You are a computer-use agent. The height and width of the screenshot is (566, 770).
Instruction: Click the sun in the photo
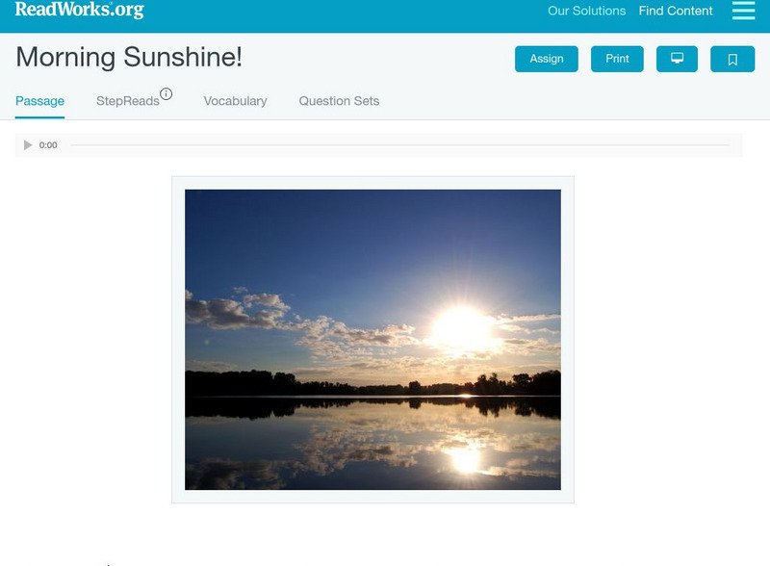[x=462, y=329]
